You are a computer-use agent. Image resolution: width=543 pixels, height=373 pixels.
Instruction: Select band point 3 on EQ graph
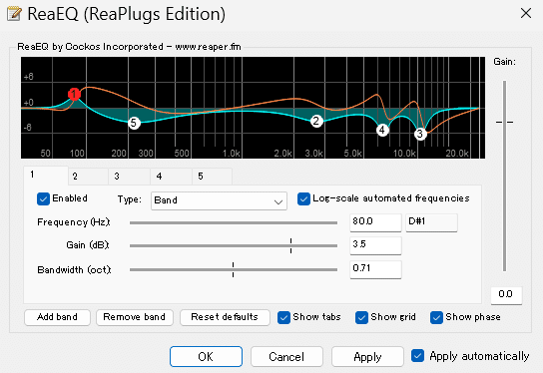pos(420,134)
